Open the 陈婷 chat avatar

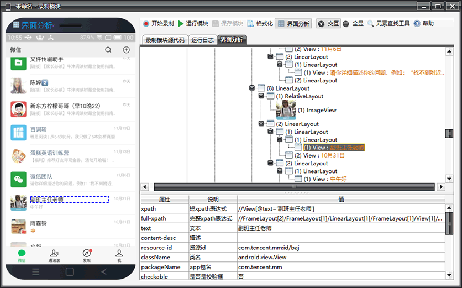pos(18,86)
